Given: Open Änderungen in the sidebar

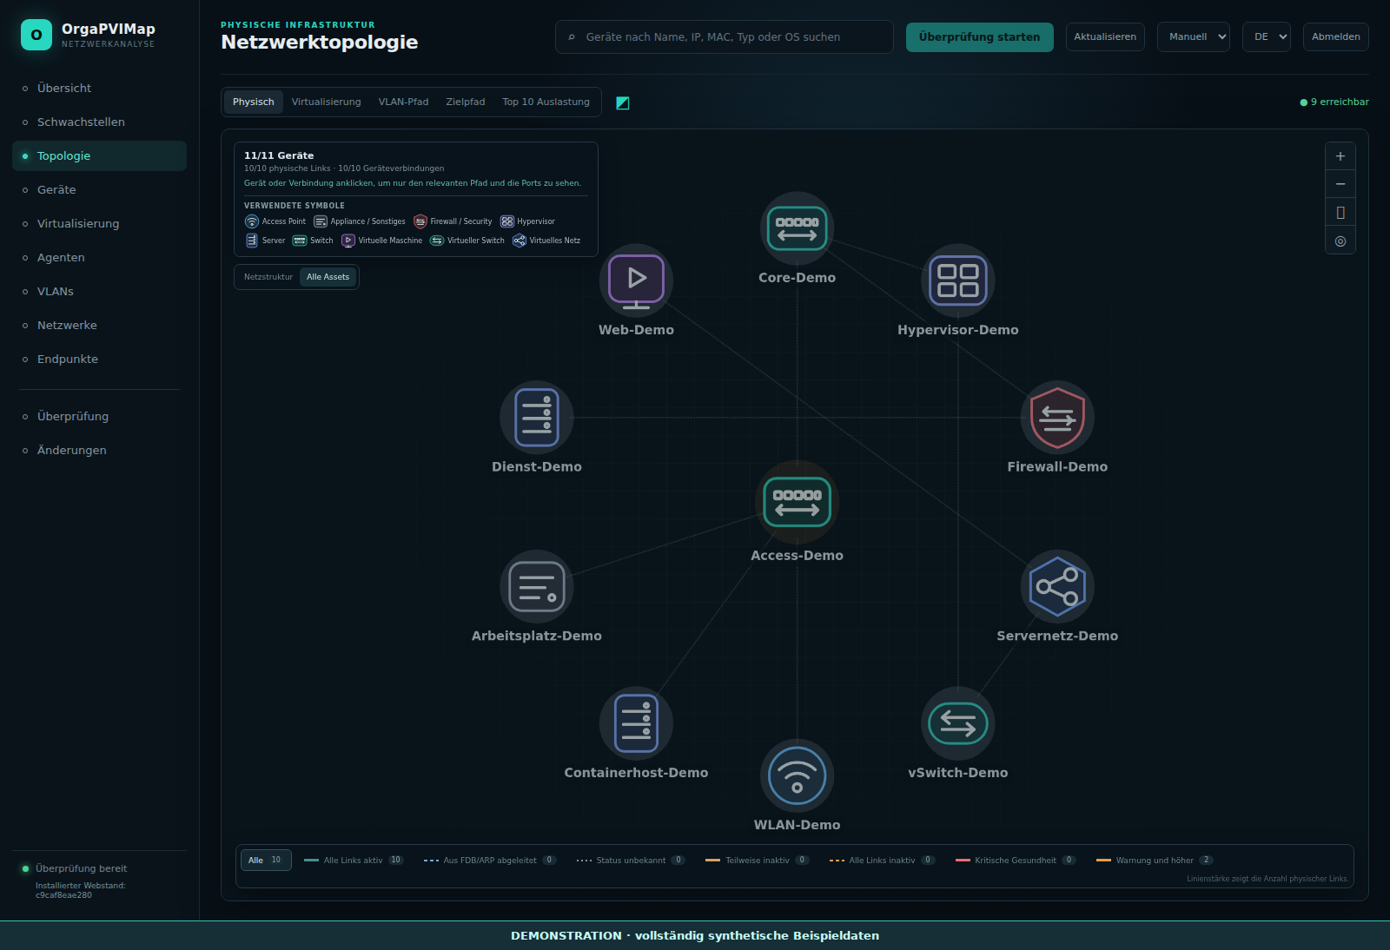Looking at the screenshot, I should pyautogui.click(x=99, y=450).
